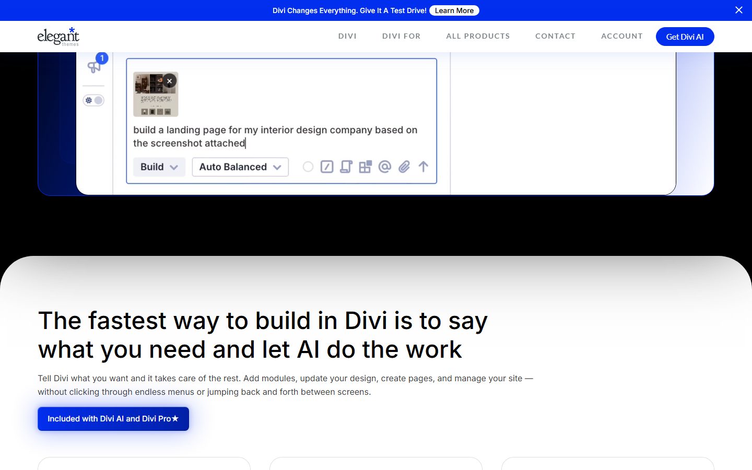This screenshot has width=752, height=470.
Task: Click the scroll document icon
Action: click(x=346, y=167)
